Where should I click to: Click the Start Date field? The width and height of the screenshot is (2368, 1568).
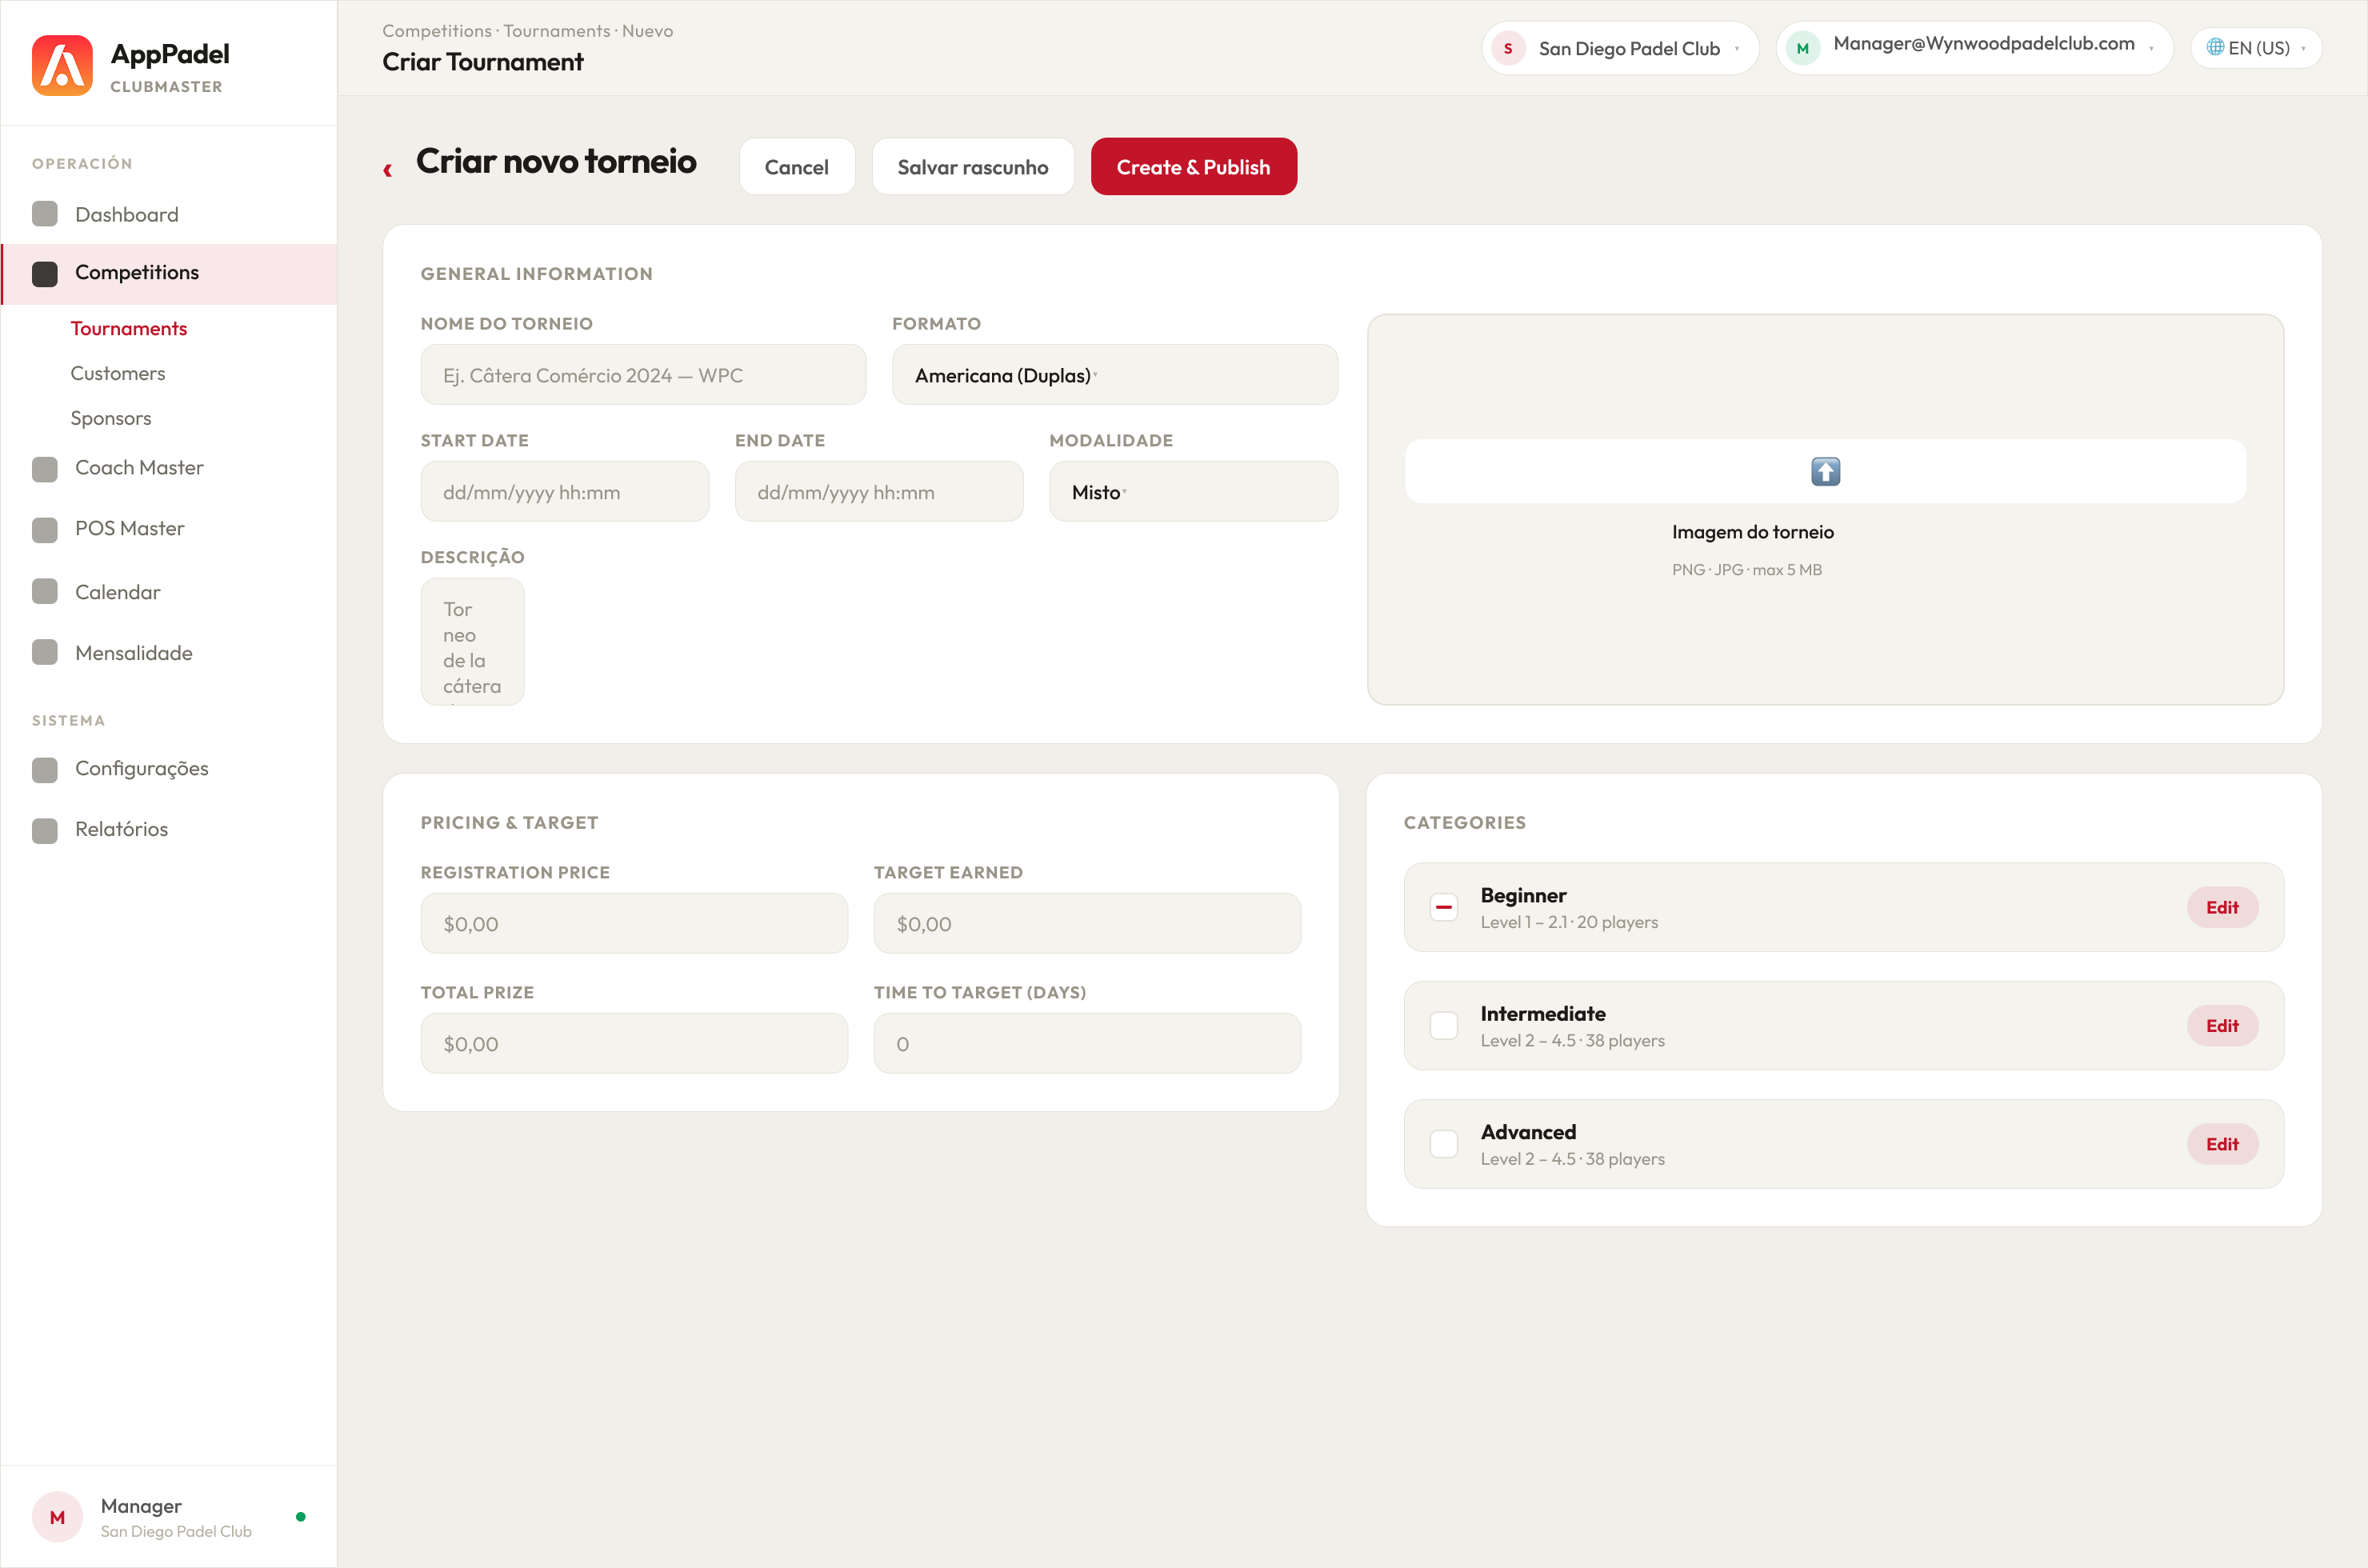point(565,491)
